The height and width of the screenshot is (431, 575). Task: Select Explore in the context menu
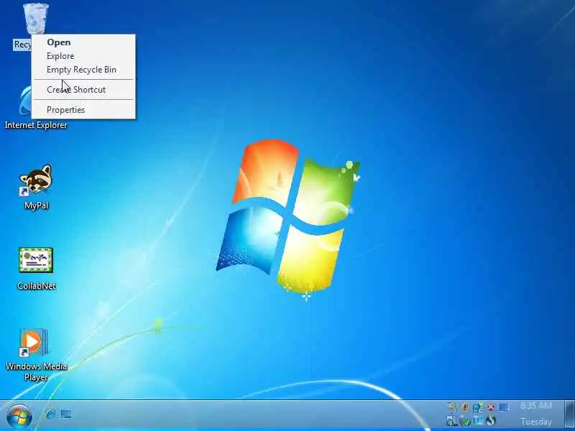click(83, 56)
